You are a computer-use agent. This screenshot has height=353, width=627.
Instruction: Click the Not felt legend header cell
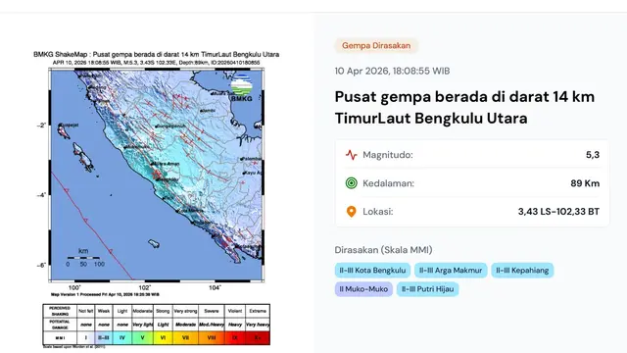coord(85,311)
